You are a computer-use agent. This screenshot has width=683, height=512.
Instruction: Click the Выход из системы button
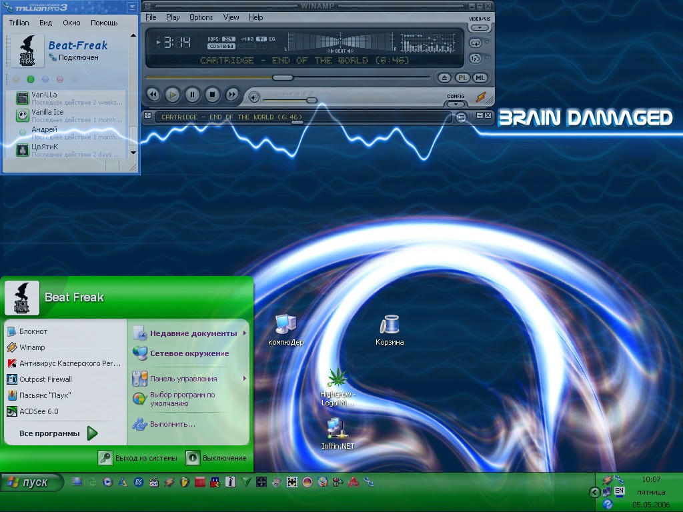pos(137,458)
